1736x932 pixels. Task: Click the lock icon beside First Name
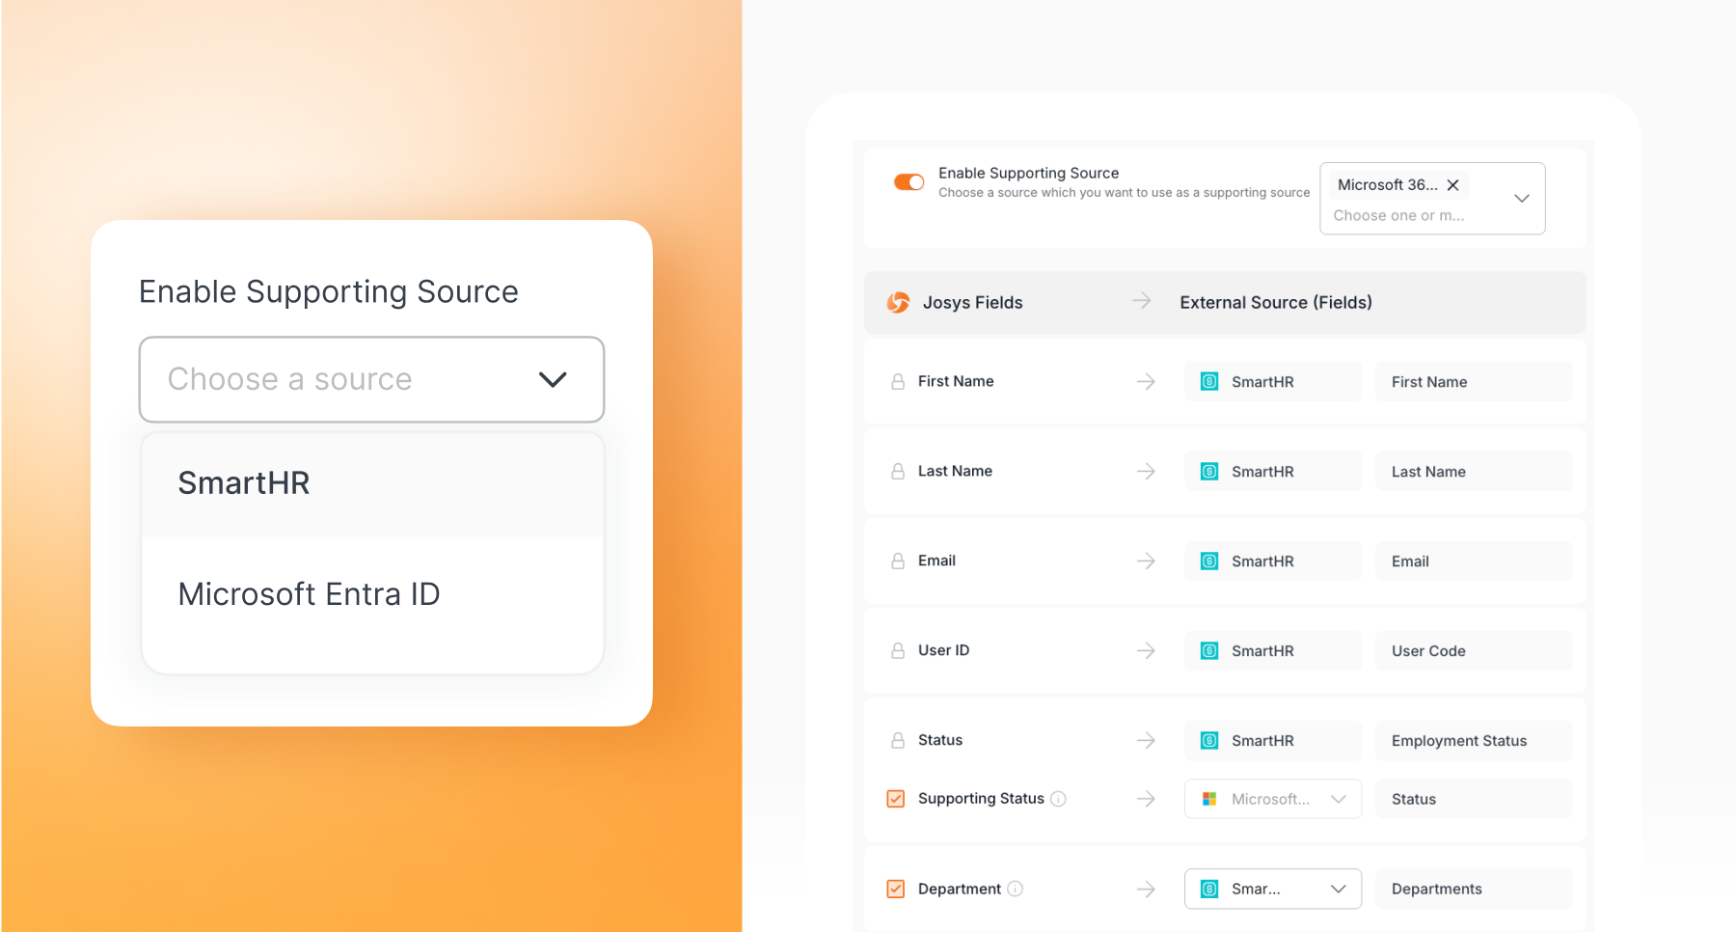[898, 382]
